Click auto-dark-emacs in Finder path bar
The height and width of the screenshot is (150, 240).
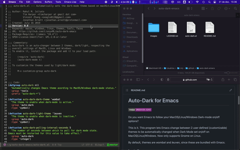[206, 68]
